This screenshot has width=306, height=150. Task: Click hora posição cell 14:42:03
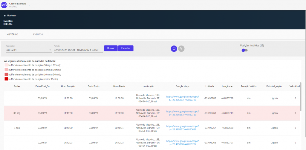click(68, 143)
